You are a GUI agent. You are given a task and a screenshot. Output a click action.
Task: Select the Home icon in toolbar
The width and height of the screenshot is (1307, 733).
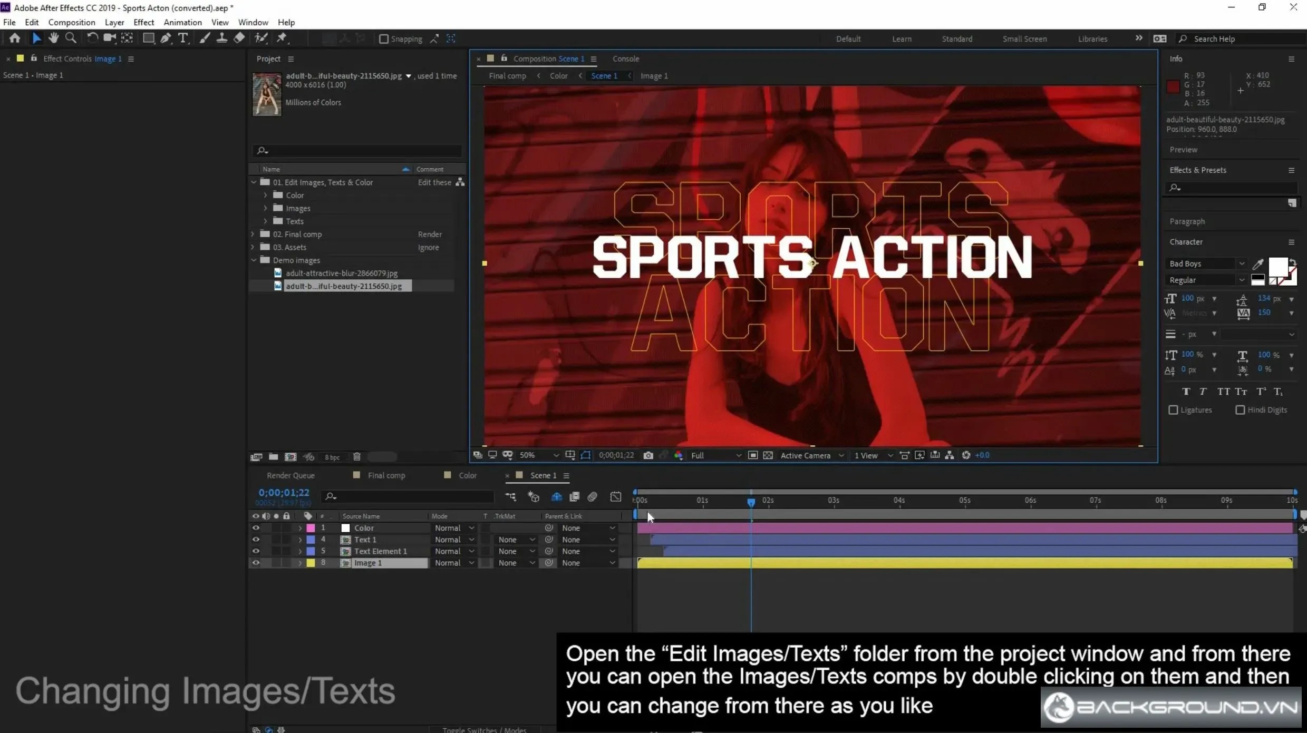[x=15, y=38]
